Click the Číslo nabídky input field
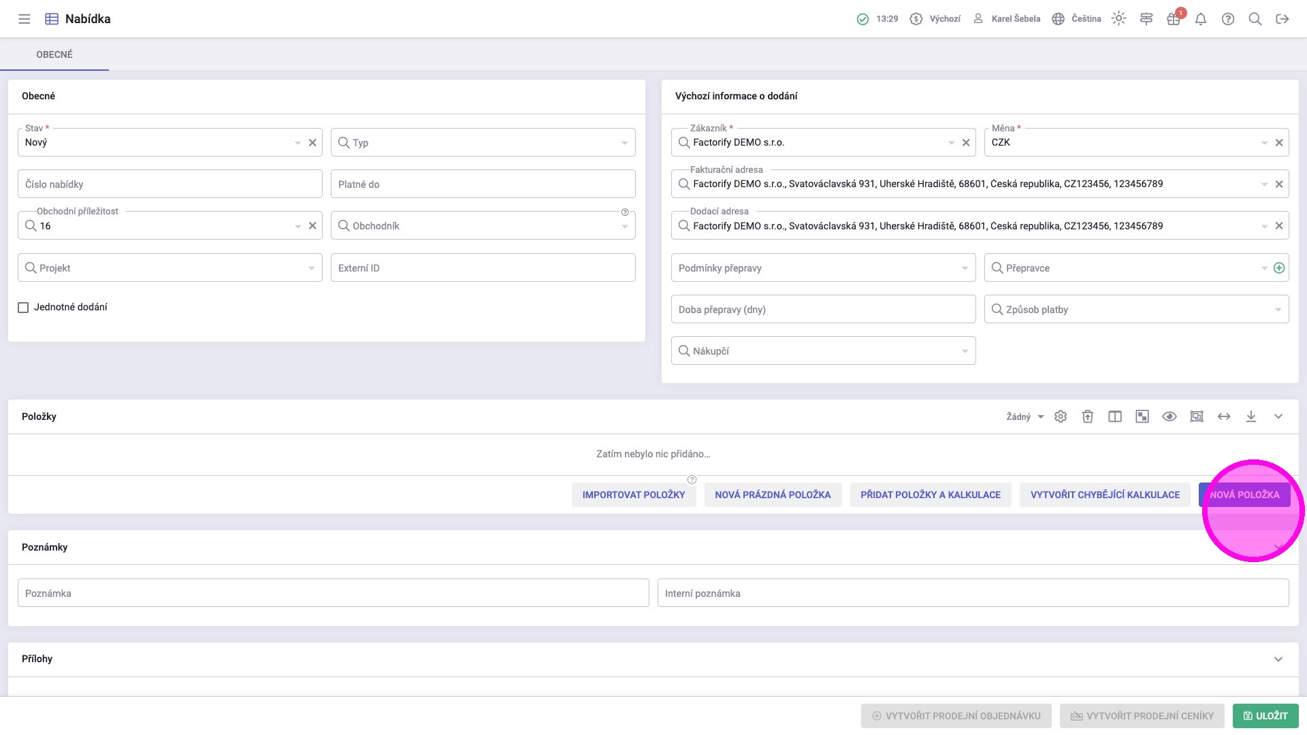The image size is (1307, 735). [x=170, y=184]
